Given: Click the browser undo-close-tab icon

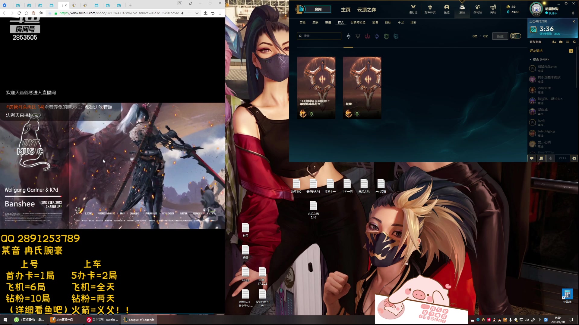Looking at the screenshot, I should [x=213, y=13].
